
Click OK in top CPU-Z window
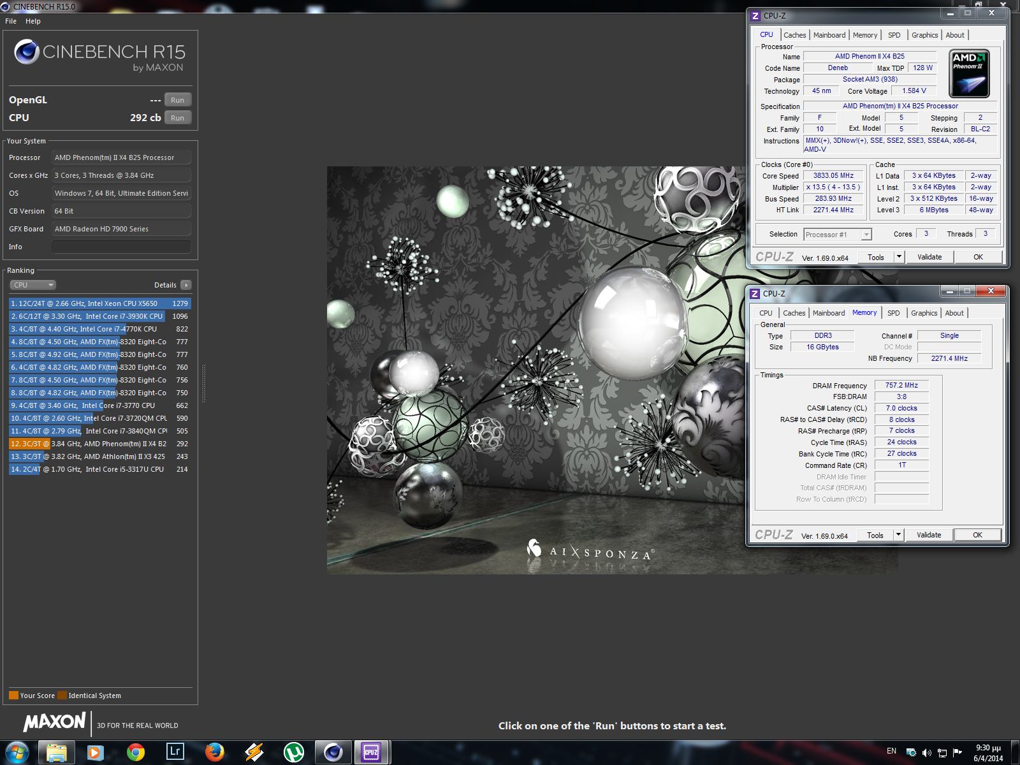978,257
